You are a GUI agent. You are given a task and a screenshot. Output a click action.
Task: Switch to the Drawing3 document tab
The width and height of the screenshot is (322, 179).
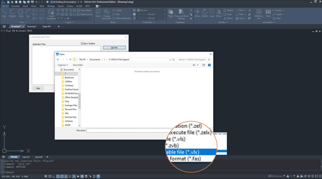click(32, 26)
